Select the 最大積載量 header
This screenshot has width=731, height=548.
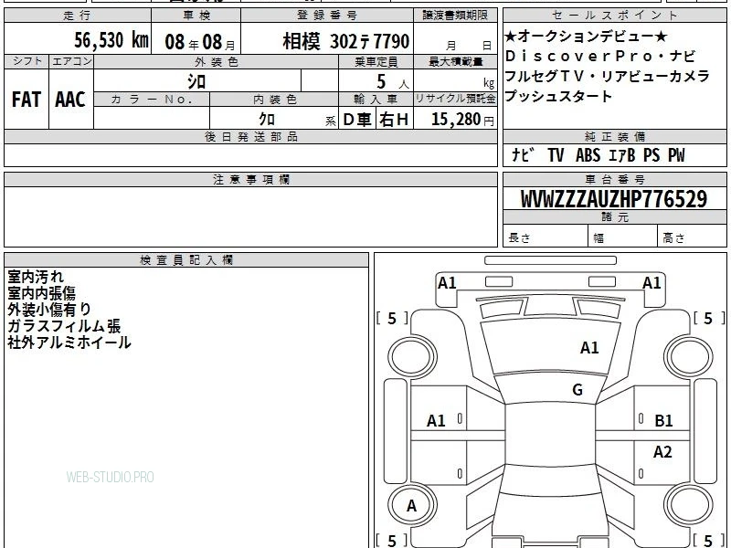[x=455, y=61]
